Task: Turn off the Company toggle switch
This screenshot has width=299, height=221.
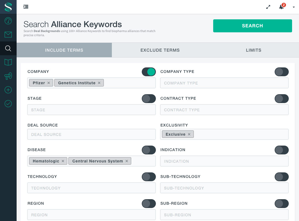Action: tap(149, 72)
